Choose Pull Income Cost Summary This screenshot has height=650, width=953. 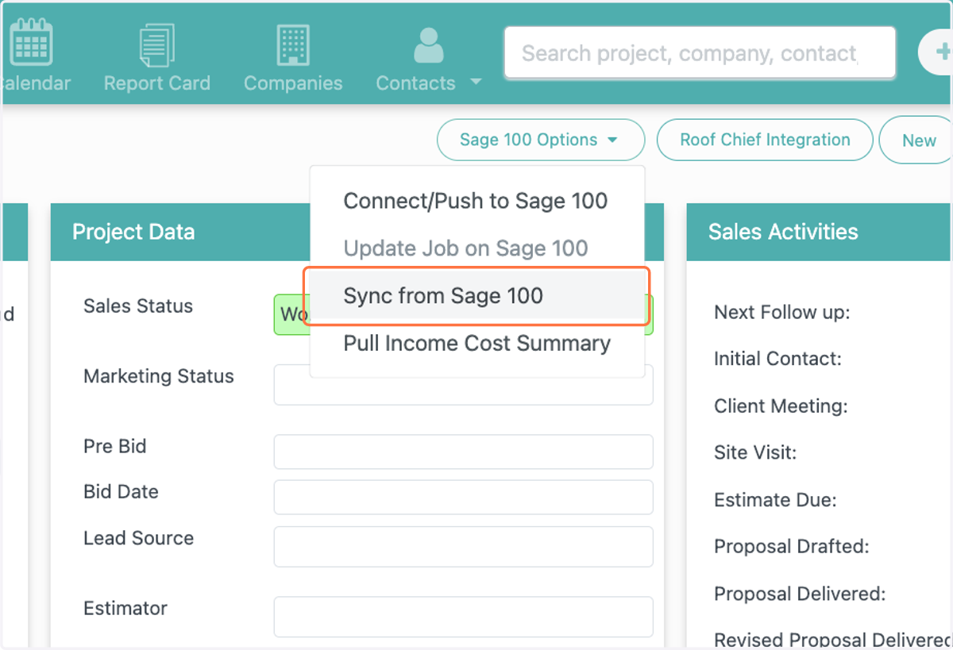(476, 344)
